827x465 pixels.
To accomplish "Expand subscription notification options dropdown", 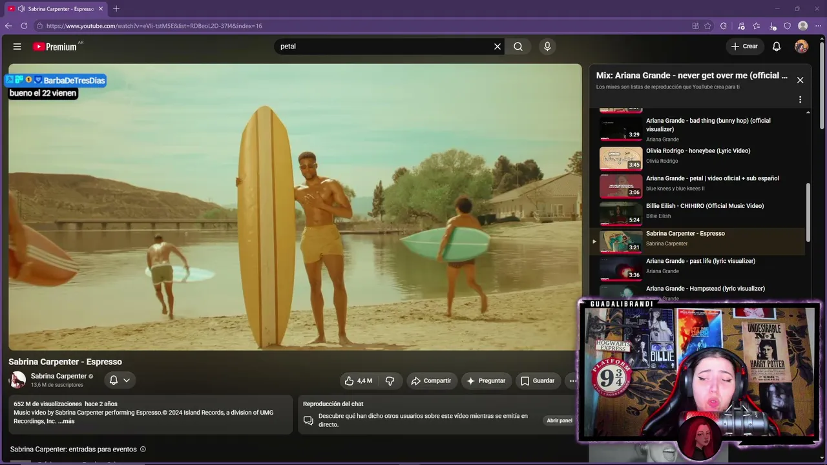I will (x=120, y=380).
